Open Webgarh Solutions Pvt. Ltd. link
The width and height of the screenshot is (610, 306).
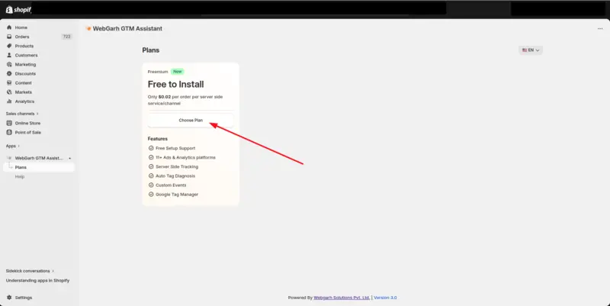point(342,298)
